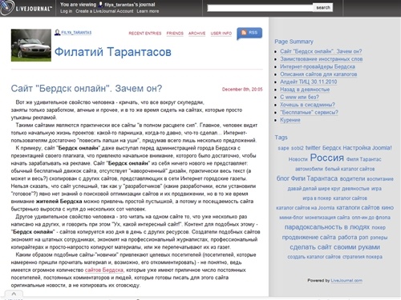The image size is (401, 300).
Task: Select the каталоги сайтов tag
Action: [358, 207]
